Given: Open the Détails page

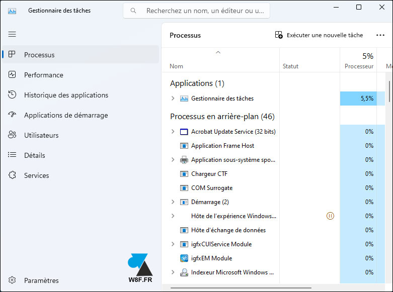Looking at the screenshot, I should [81, 155].
